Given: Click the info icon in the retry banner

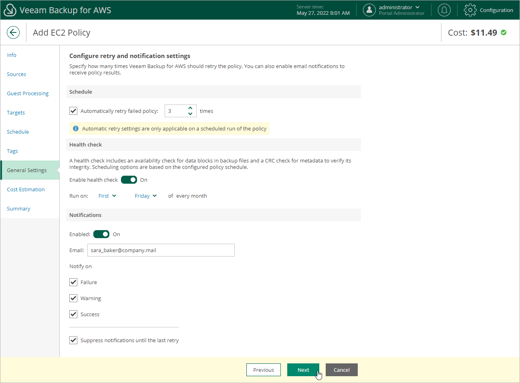Looking at the screenshot, I should pos(76,128).
